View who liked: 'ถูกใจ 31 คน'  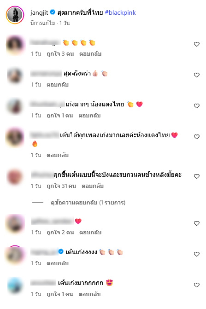[x=61, y=186]
